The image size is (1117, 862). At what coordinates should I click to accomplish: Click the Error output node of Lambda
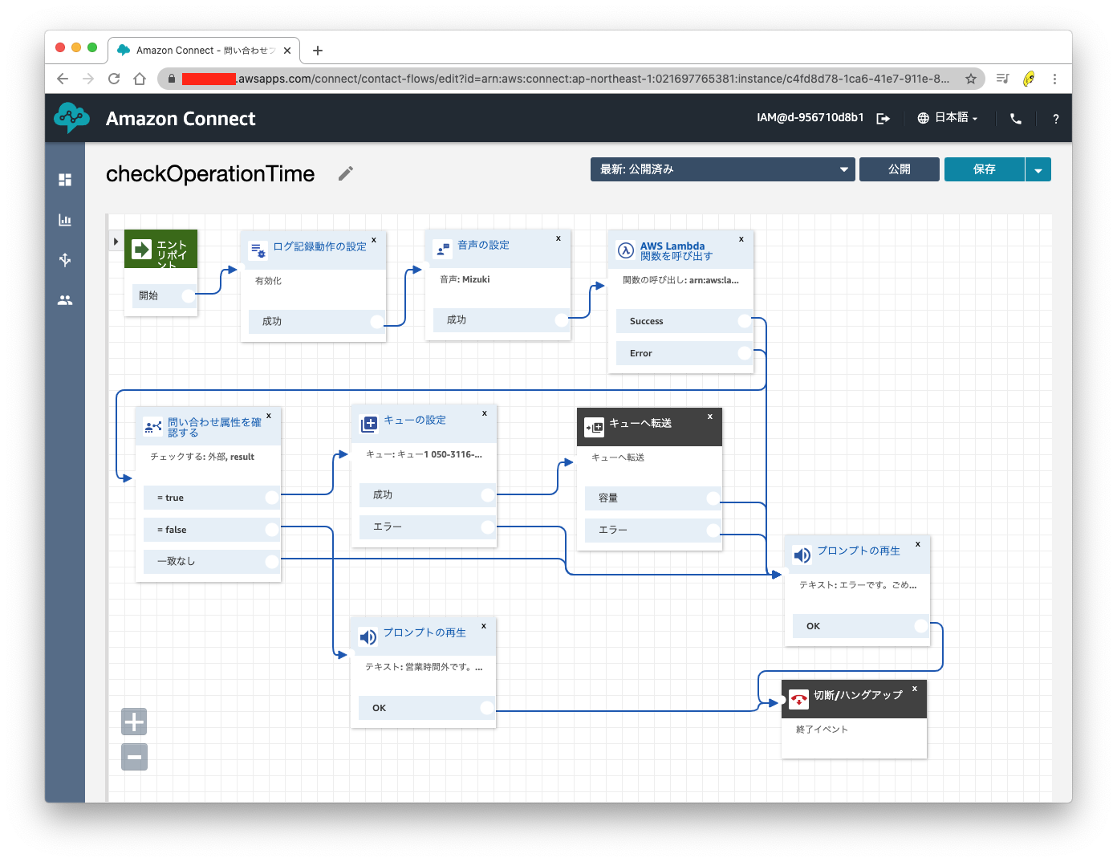pos(745,353)
